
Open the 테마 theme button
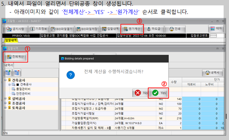[x=216, y=28]
